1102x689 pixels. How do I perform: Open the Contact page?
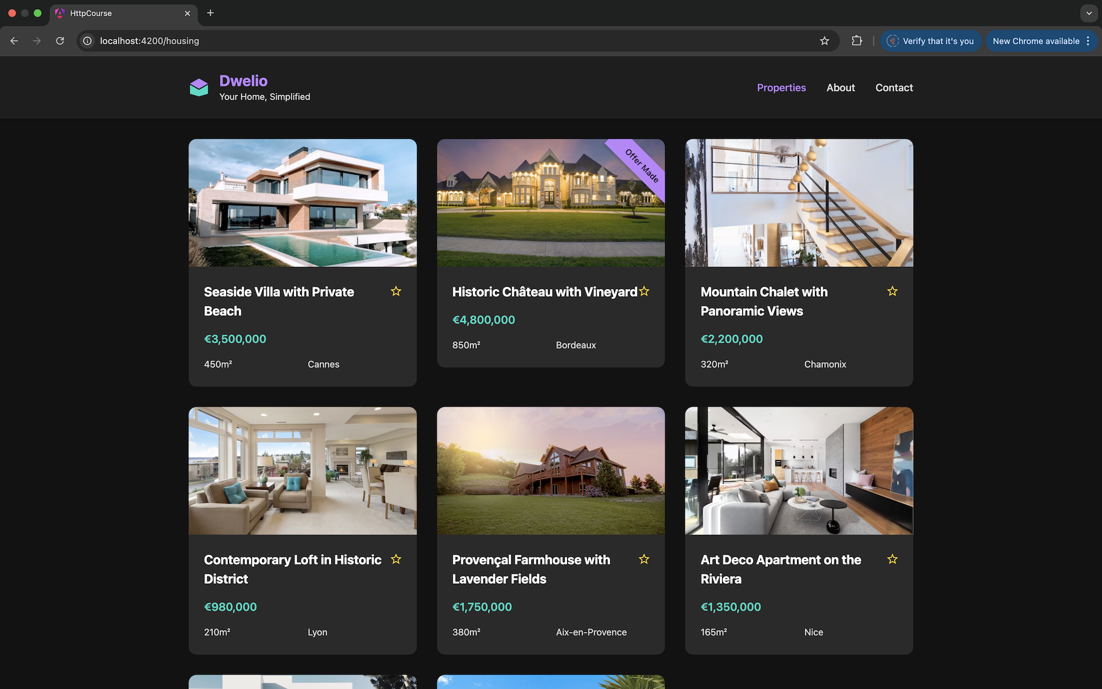pos(894,87)
